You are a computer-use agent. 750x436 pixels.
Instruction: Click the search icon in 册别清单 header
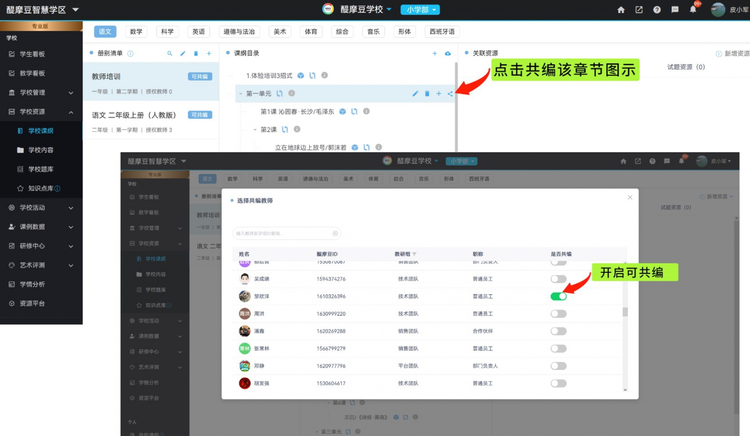pyautogui.click(x=170, y=53)
